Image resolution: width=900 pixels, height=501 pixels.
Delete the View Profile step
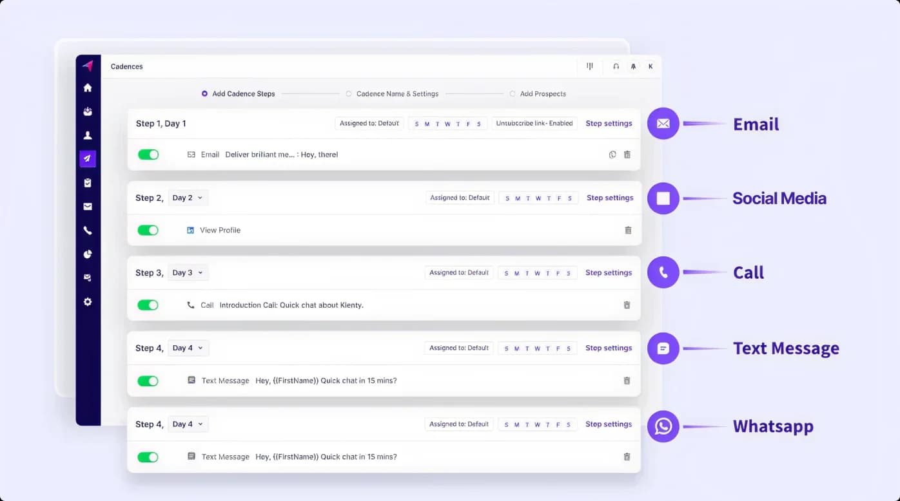click(628, 230)
